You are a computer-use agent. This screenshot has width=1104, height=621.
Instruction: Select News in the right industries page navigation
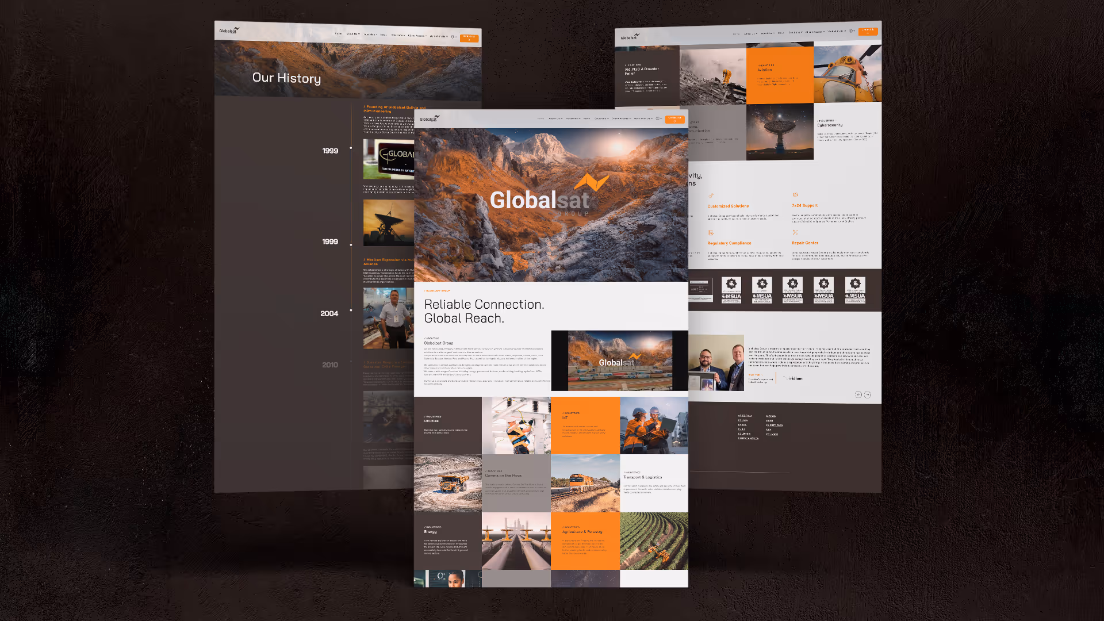click(x=781, y=33)
